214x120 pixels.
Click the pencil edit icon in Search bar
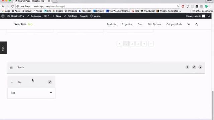pos(194,67)
